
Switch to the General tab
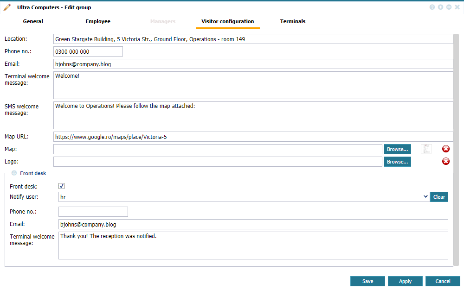click(33, 21)
